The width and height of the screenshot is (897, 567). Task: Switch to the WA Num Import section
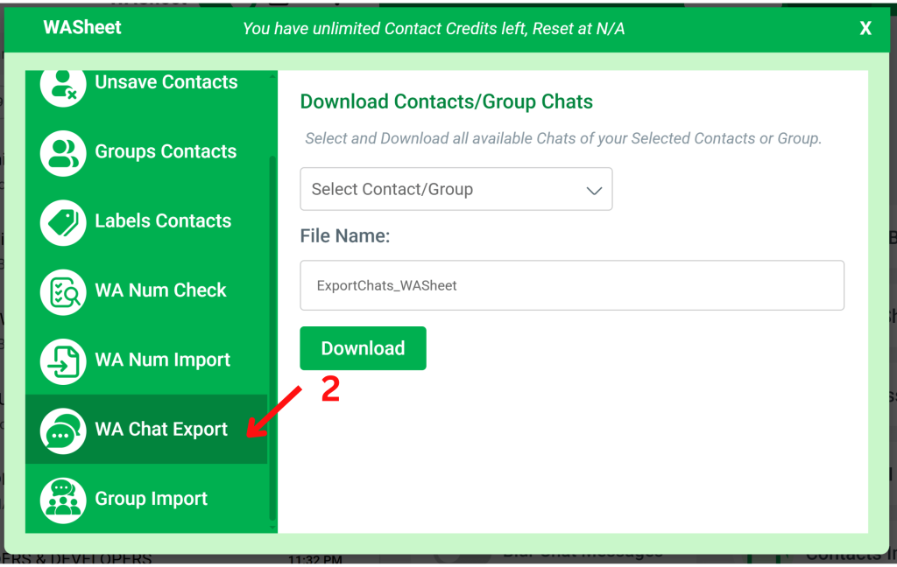pos(146,360)
